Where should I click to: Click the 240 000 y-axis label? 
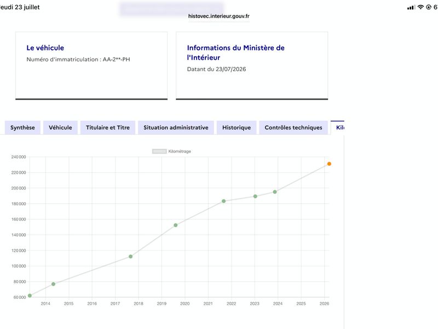pyautogui.click(x=19, y=157)
